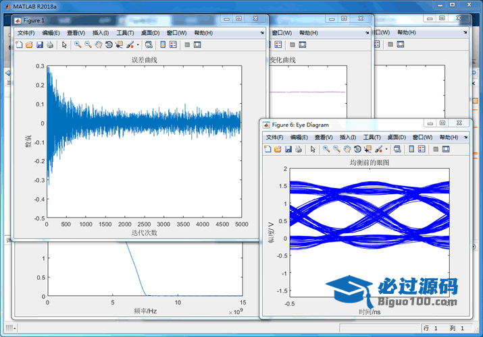Click the 误差曲线 plot title text

pos(143,60)
